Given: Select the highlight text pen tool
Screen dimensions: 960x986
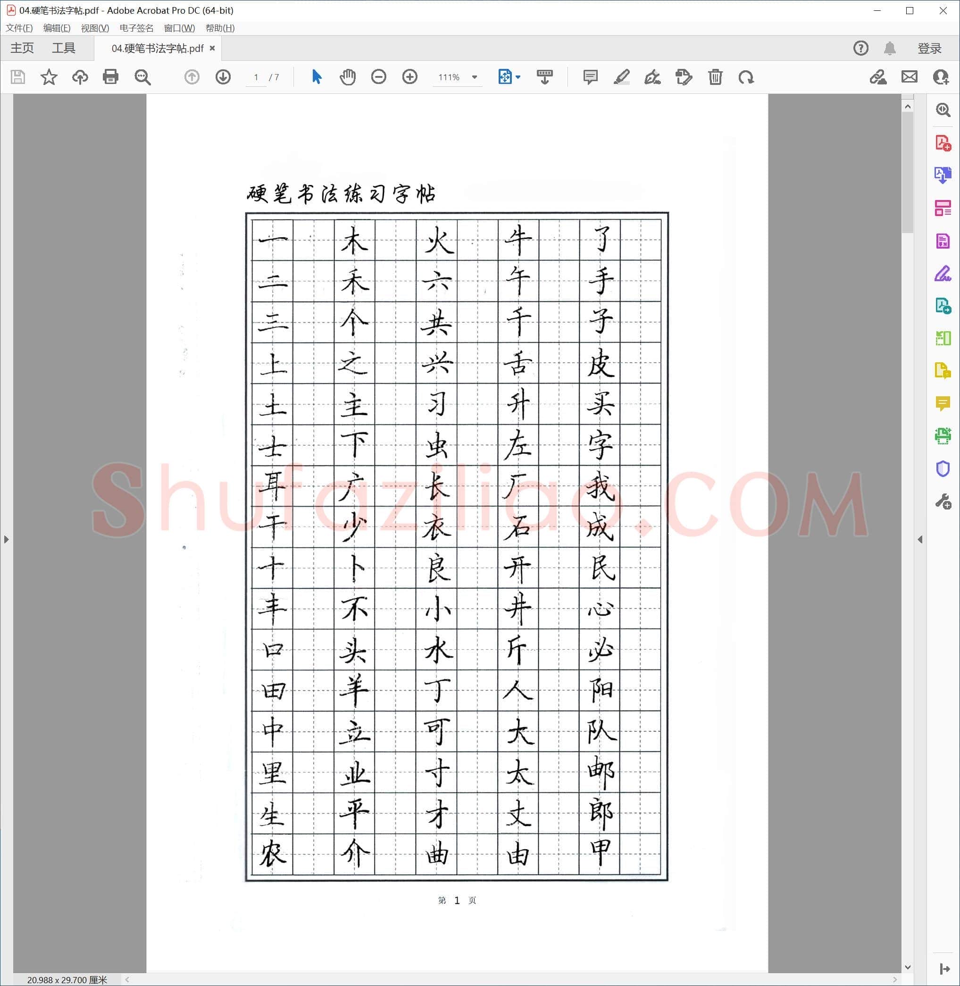Looking at the screenshot, I should click(622, 76).
